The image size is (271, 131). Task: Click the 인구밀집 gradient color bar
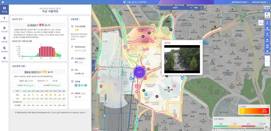pyautogui.click(x=254, y=111)
